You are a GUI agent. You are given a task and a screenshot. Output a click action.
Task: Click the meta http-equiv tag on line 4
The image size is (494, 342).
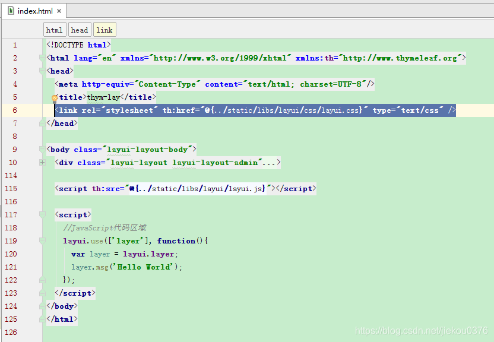click(214, 84)
